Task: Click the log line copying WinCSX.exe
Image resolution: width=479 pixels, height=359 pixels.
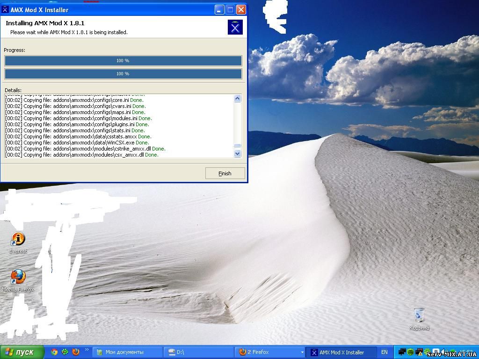Action: (77, 143)
